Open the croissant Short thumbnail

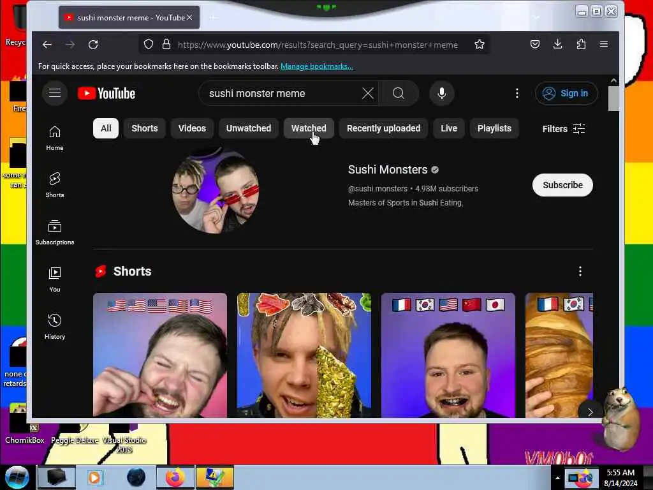pyautogui.click(x=559, y=355)
